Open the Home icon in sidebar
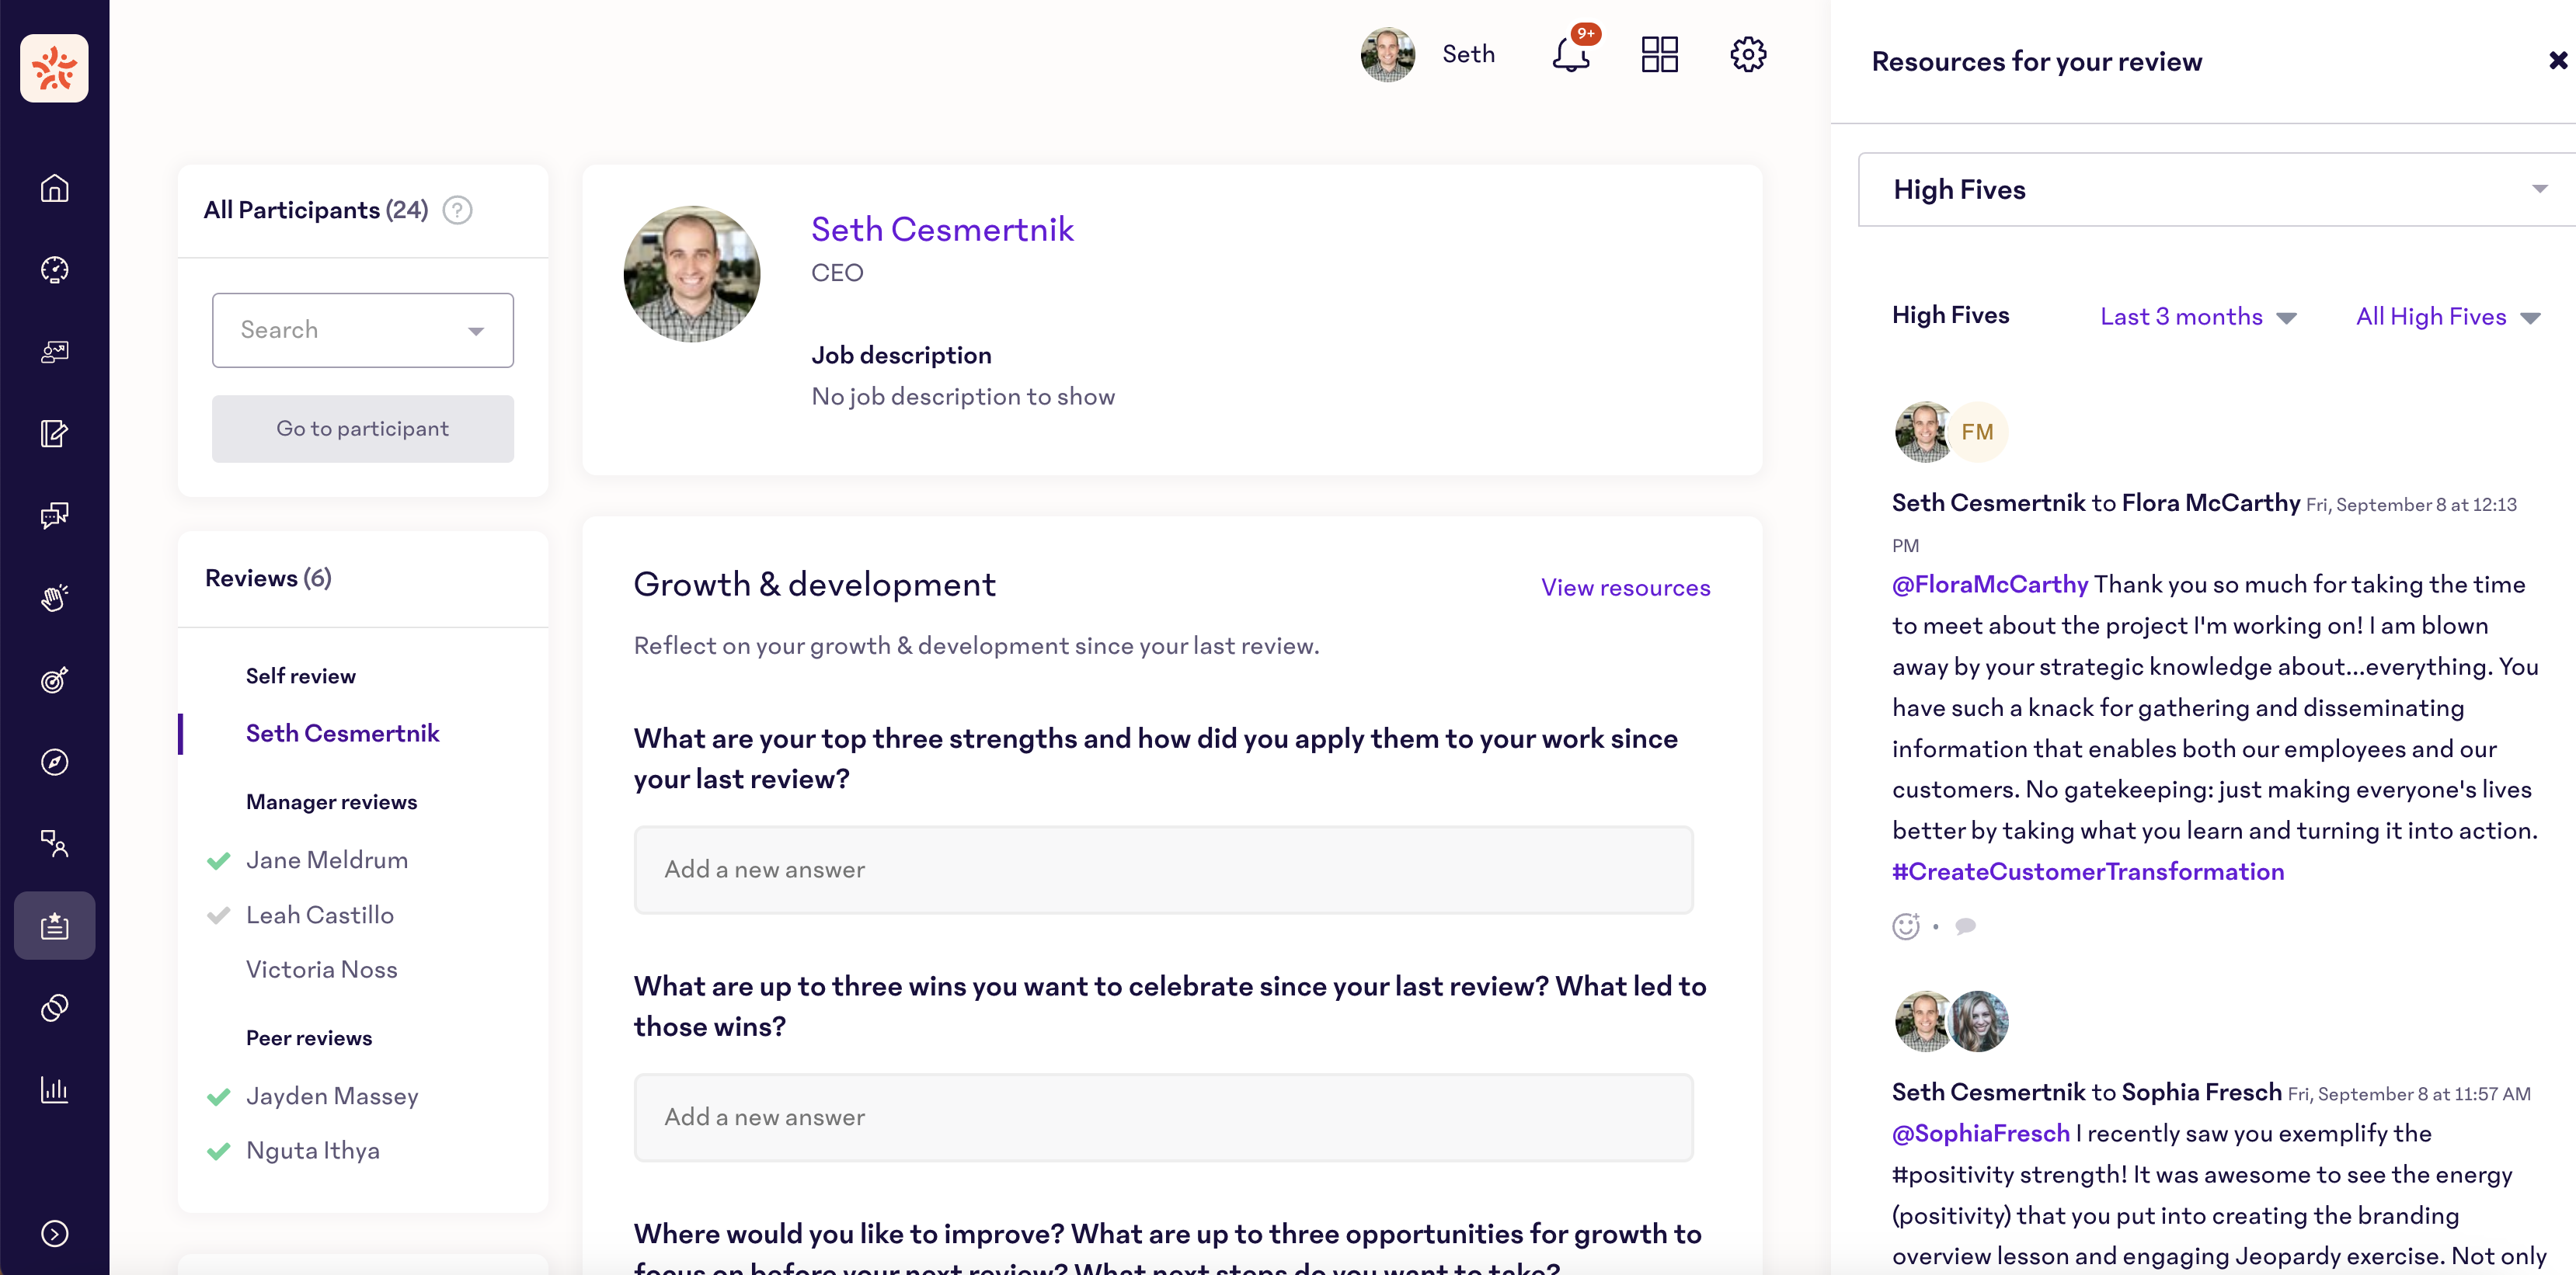 (54, 188)
